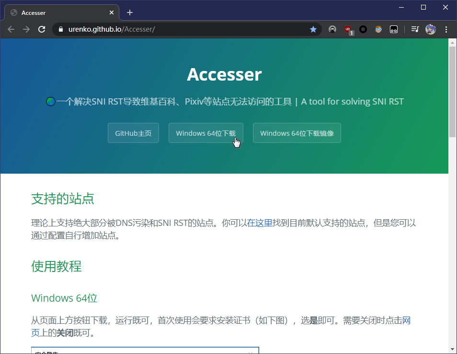457x354 pixels.
Task: Open the Chrome profile avatar
Action: pos(431,29)
